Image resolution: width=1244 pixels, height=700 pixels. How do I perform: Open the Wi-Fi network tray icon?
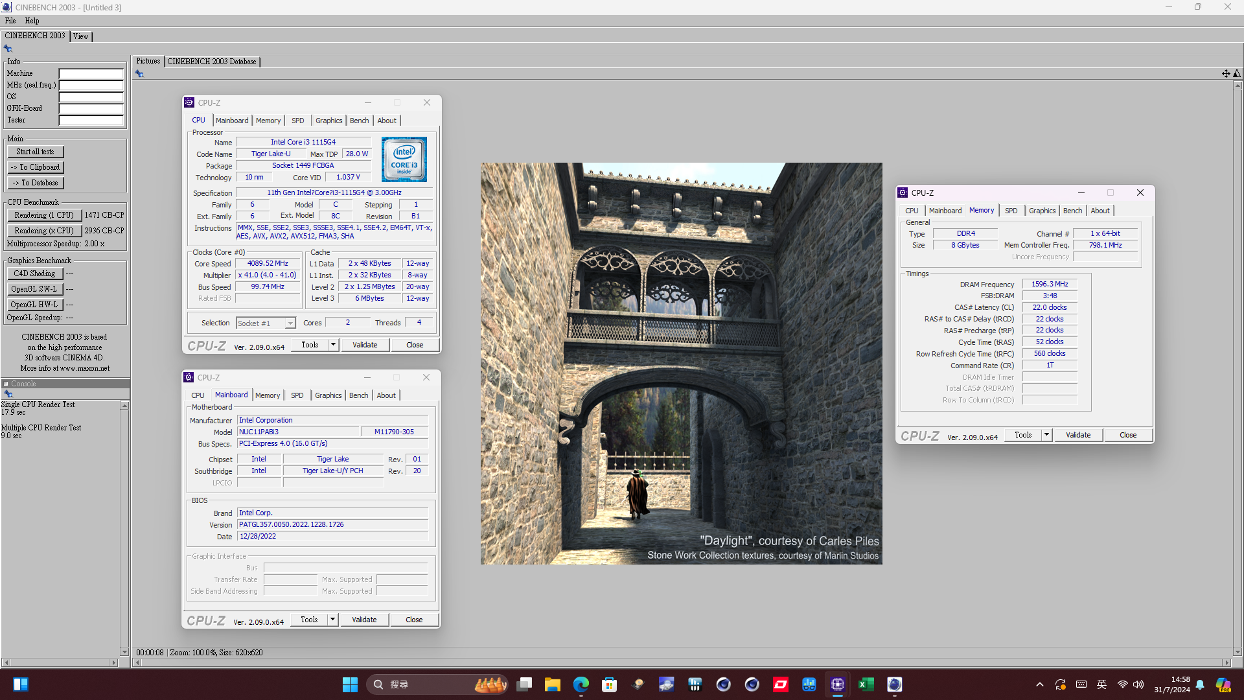click(x=1122, y=684)
